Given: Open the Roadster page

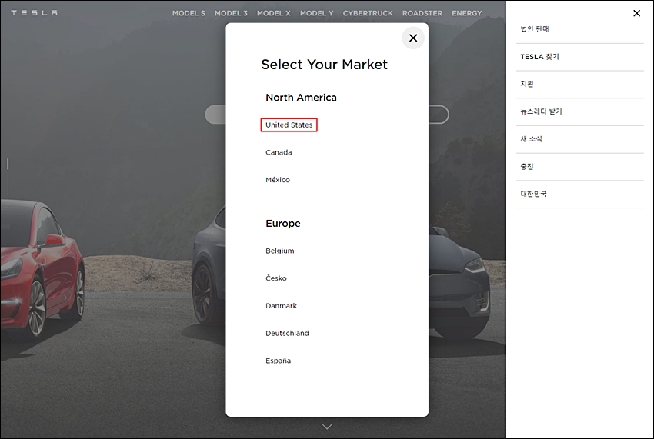Looking at the screenshot, I should [422, 13].
